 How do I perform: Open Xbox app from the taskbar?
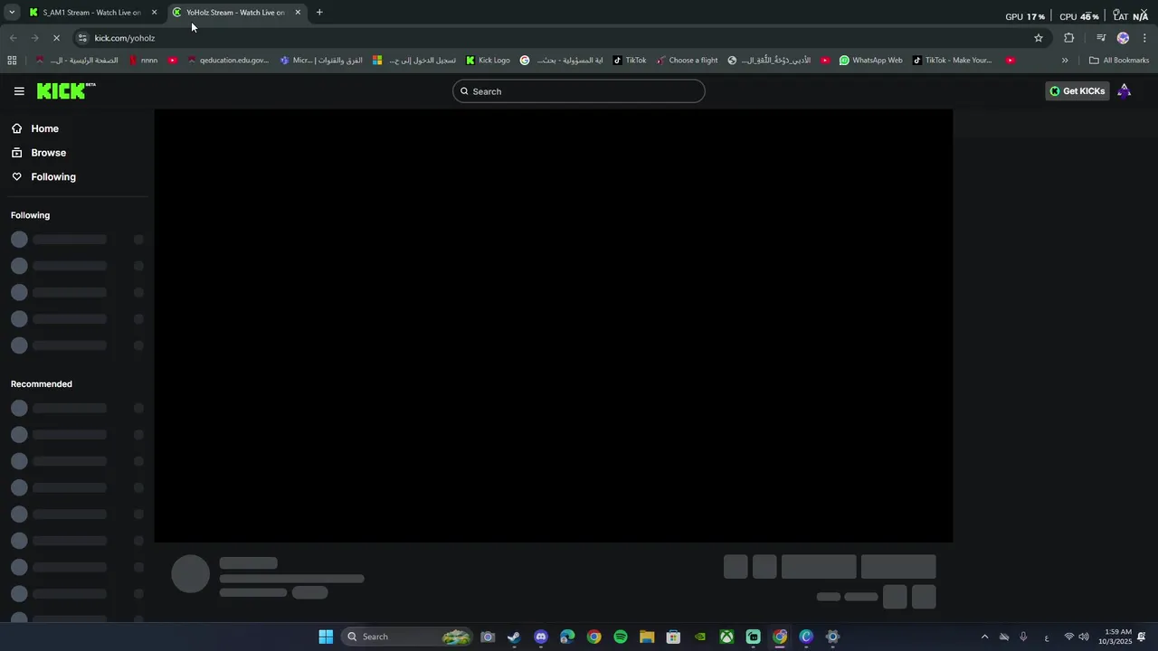(726, 637)
